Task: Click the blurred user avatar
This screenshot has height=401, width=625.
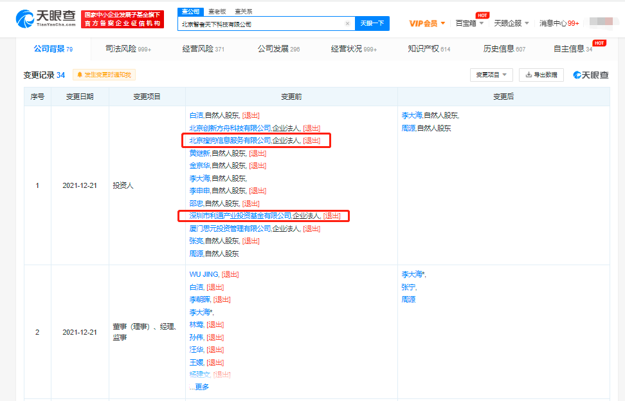Action: tap(601, 21)
